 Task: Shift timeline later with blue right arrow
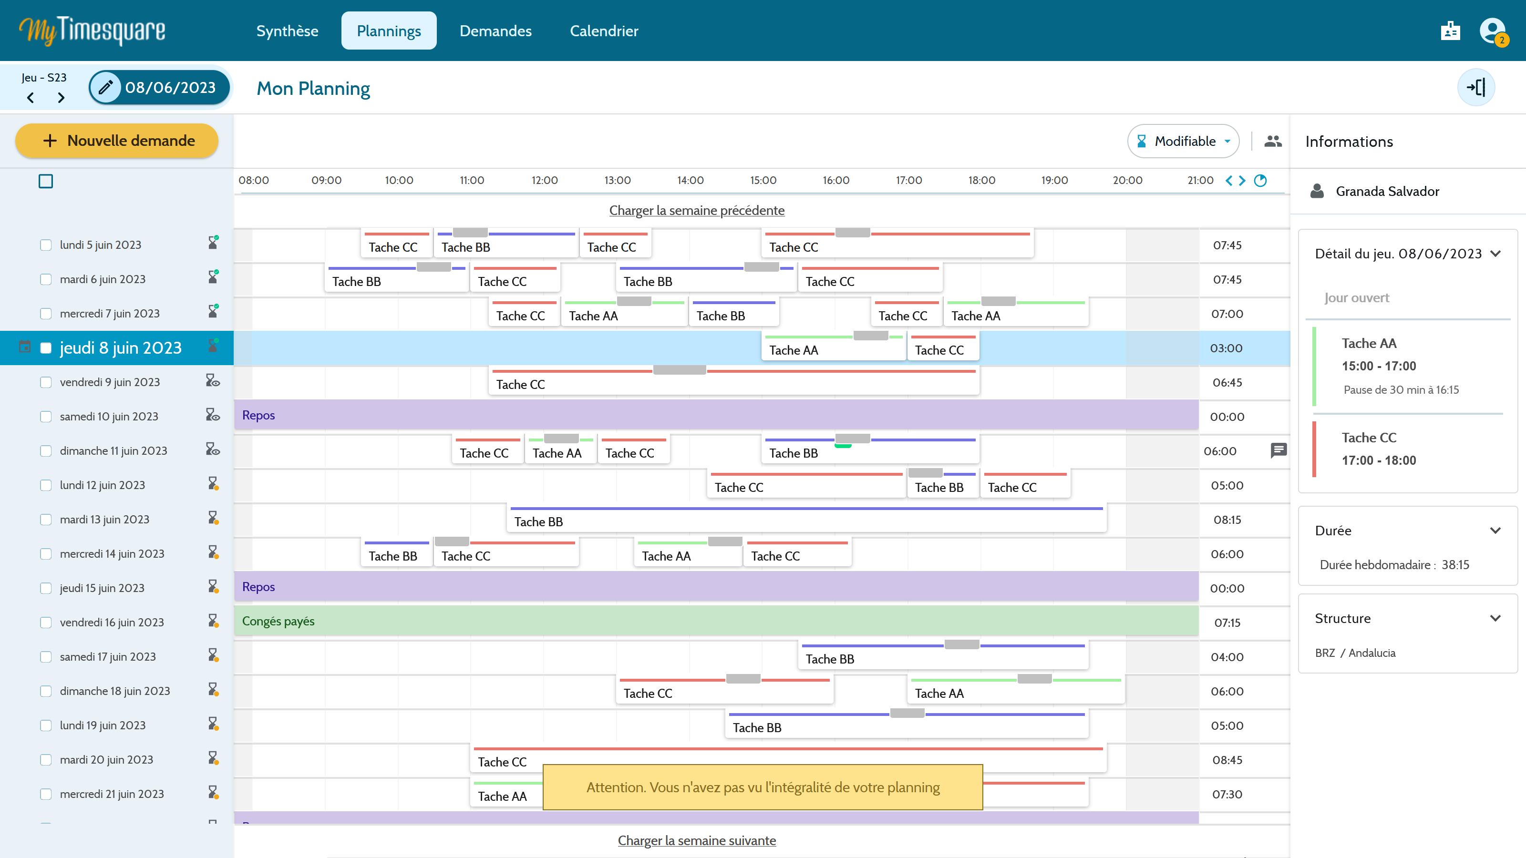pyautogui.click(x=1242, y=181)
